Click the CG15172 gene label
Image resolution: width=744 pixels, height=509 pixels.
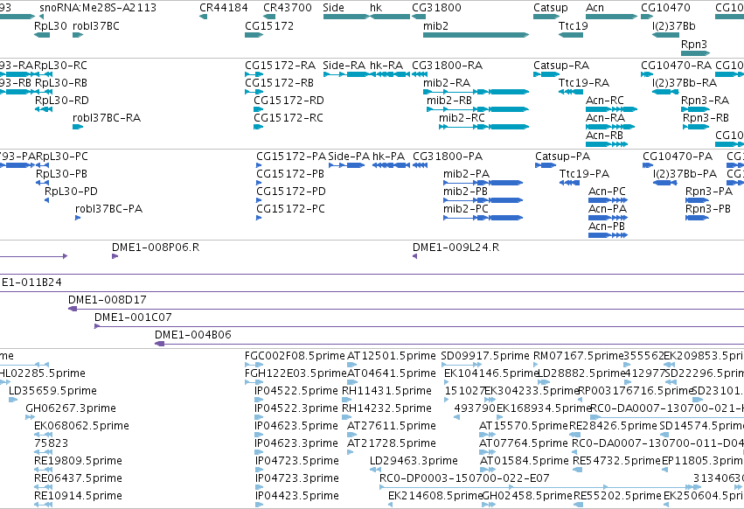[x=269, y=25]
